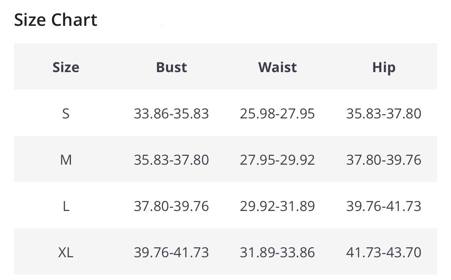Screen dimensions: 451x280
Task: Select hip value 39.76-41.73 in L row
Action: [384, 206]
